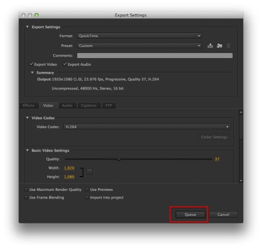Switch to the Audio tab
The width and height of the screenshot is (262, 249).
tap(67, 106)
